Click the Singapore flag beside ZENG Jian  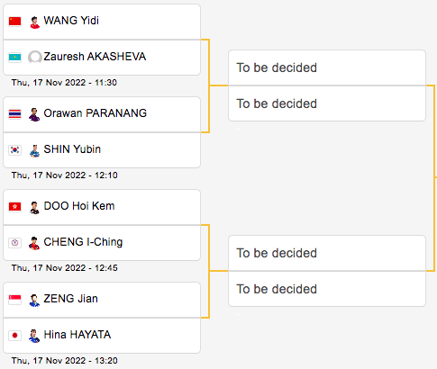point(14,300)
